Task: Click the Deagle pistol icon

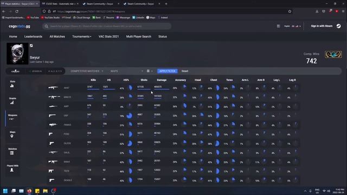Action: pos(52,180)
